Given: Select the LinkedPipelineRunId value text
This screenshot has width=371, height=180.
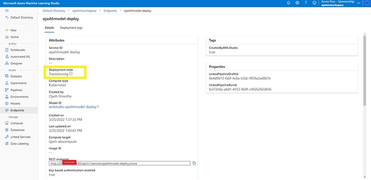Looking at the screenshot, I should (240, 89).
